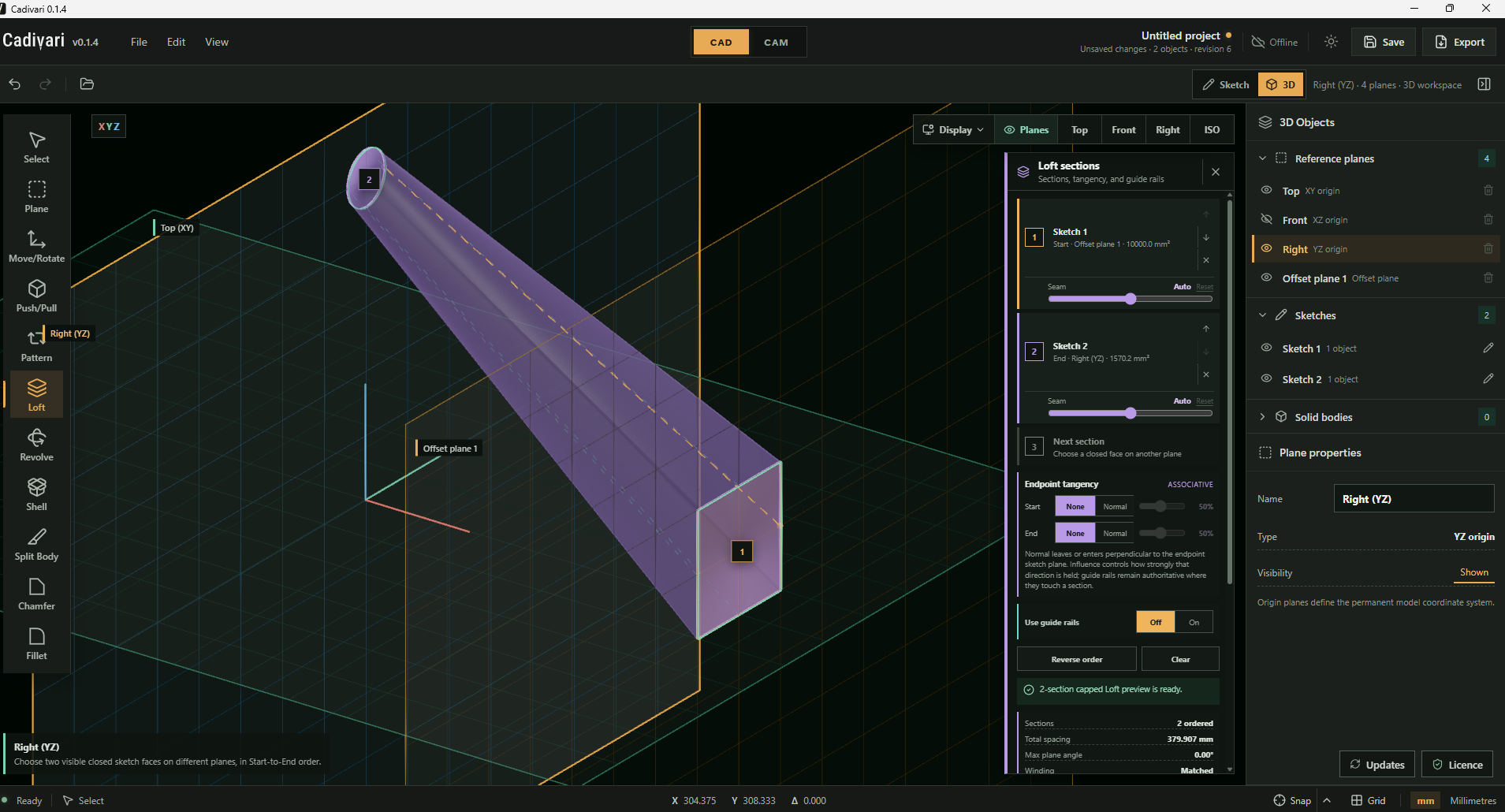
Task: Open project via folder icon
Action: pos(87,84)
